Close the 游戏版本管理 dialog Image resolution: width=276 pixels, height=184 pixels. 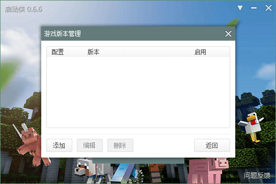[228, 34]
